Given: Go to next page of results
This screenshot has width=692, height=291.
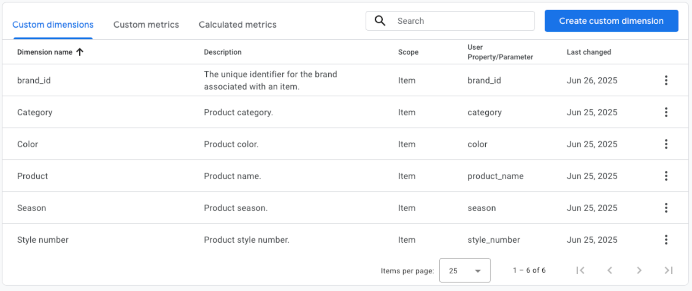Looking at the screenshot, I should [639, 270].
